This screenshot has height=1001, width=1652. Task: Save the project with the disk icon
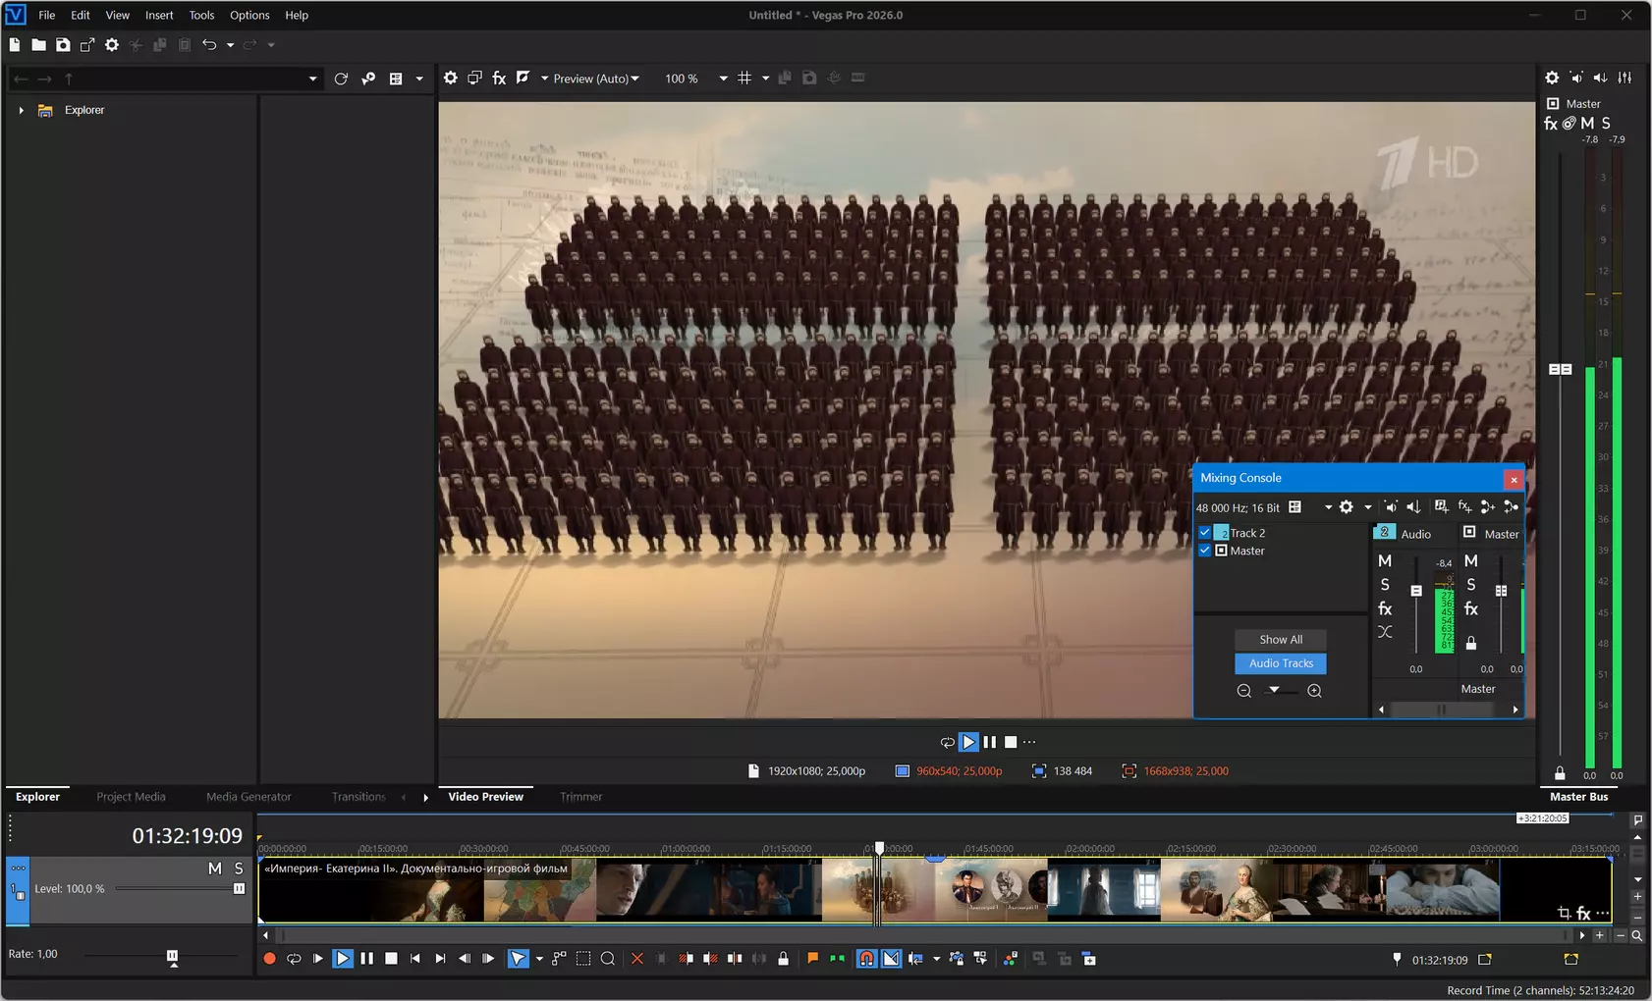click(x=63, y=45)
